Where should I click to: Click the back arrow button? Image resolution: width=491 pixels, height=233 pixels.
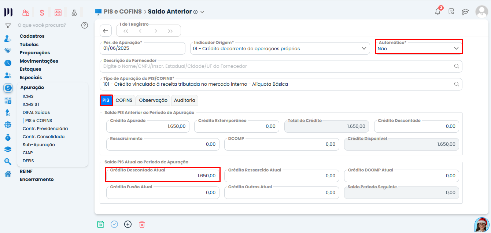click(x=106, y=31)
